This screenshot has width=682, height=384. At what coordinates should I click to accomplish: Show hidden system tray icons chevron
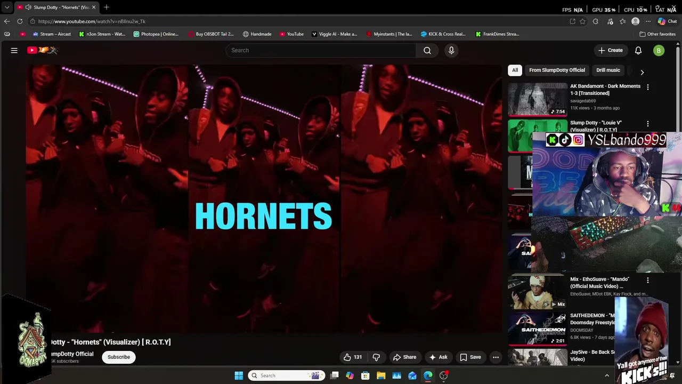point(607,375)
